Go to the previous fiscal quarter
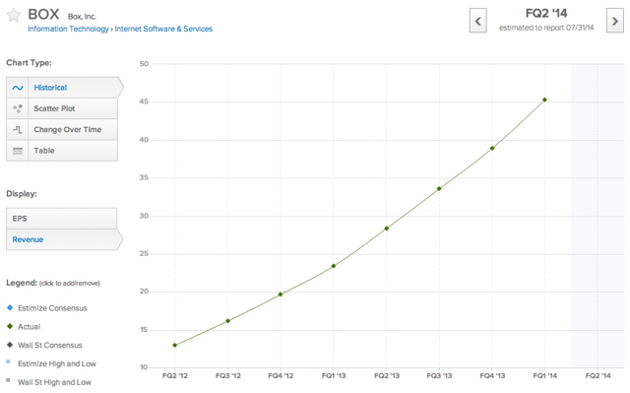 [477, 21]
